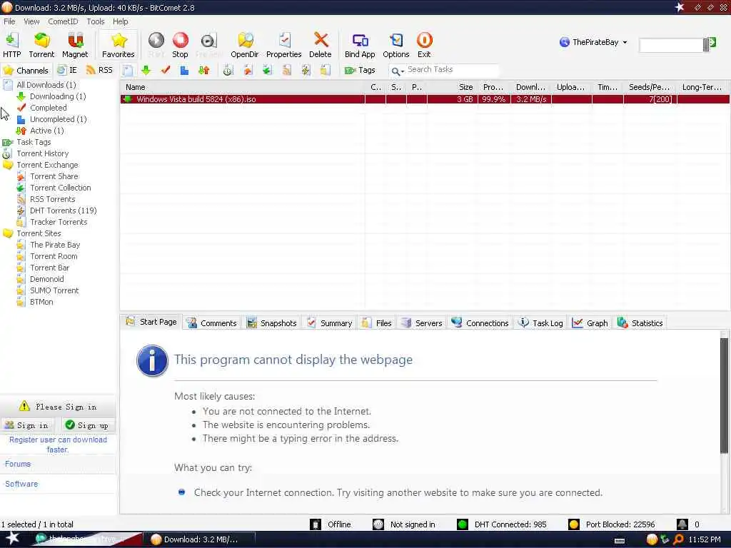Screen dimensions: 731x548
Task: Select Completed in the sidebar tree
Action: [x=48, y=108]
